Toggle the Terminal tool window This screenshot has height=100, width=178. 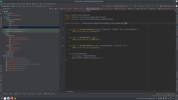coord(18,94)
